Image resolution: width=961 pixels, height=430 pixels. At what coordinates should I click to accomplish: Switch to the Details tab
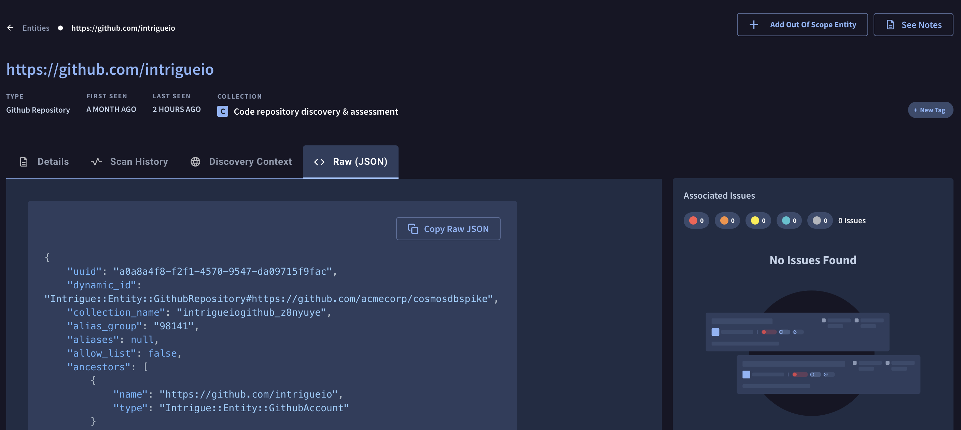click(x=44, y=162)
